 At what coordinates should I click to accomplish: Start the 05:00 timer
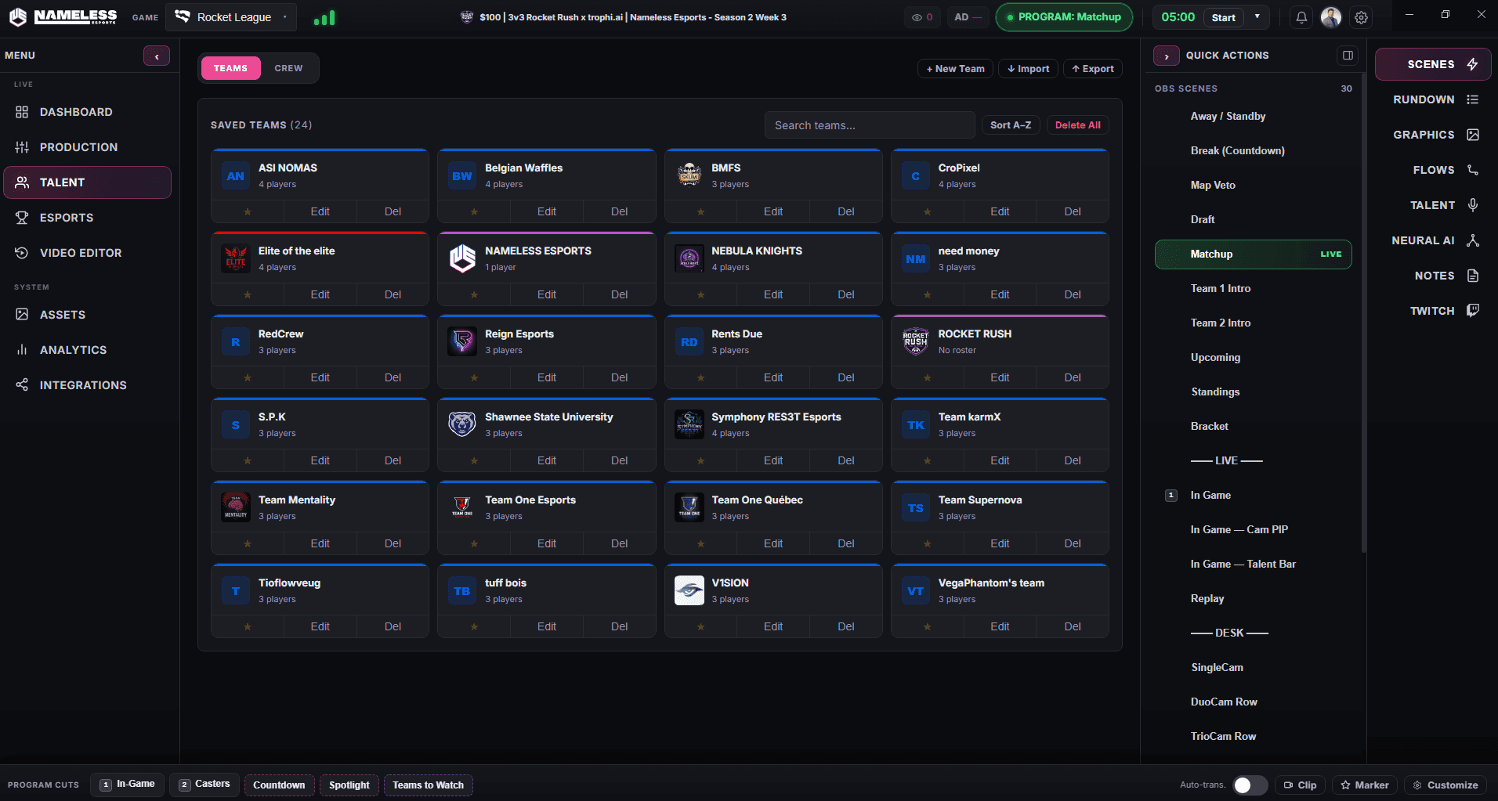(1224, 17)
